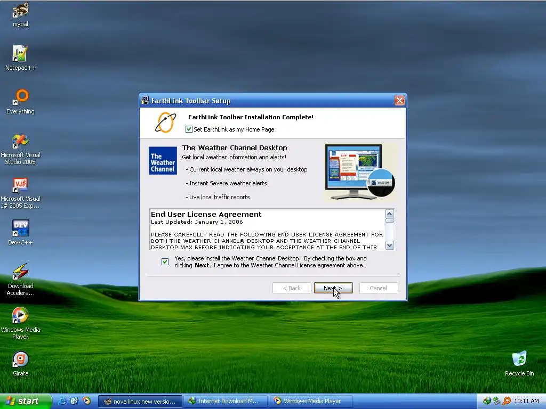The height and width of the screenshot is (409, 546).
Task: Click the 10:11 AM taskbar clock
Action: pyautogui.click(x=526, y=401)
